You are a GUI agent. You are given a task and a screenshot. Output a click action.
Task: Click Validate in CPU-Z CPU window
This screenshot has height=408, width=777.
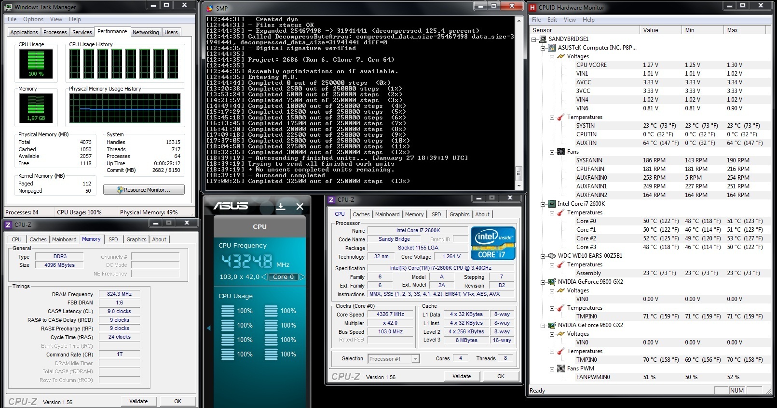tap(462, 376)
